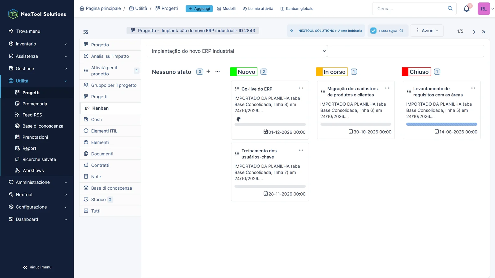Open Kanban globale link
The width and height of the screenshot is (495, 278).
click(297, 9)
